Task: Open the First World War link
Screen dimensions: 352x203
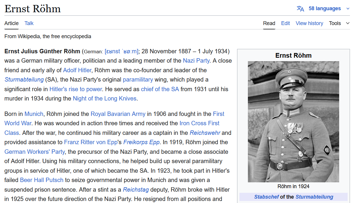Action: pyautogui.click(x=218, y=114)
